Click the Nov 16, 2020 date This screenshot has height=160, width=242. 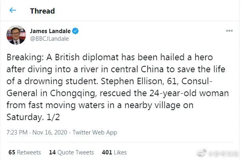point(50,132)
